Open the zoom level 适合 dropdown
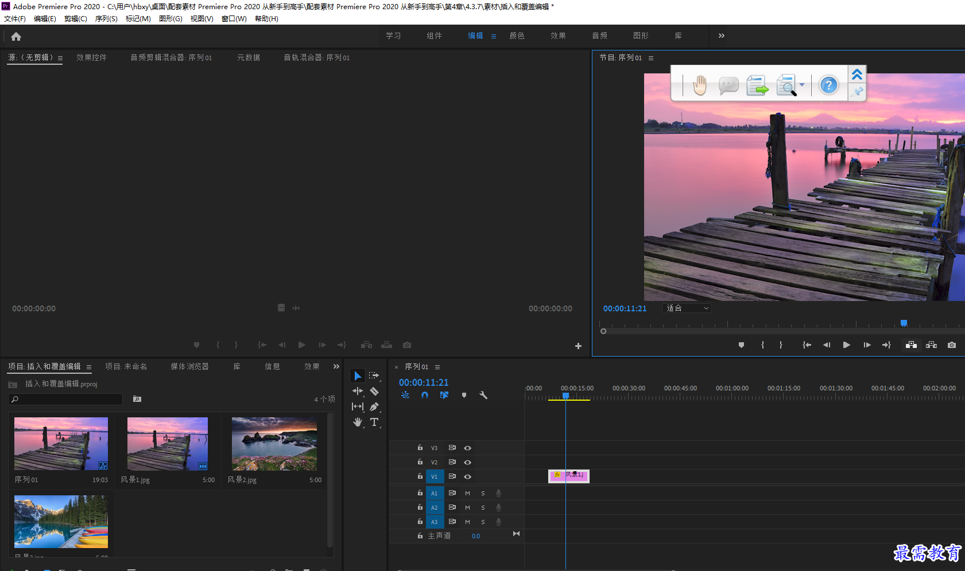 click(x=687, y=308)
